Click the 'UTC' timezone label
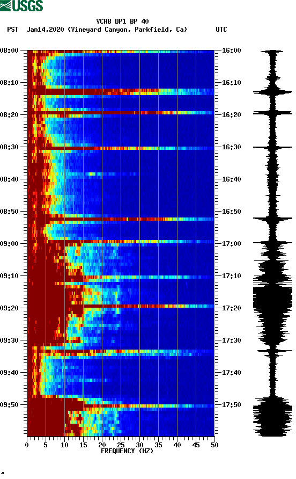Viewport: 296px width, 479px height. [221, 30]
